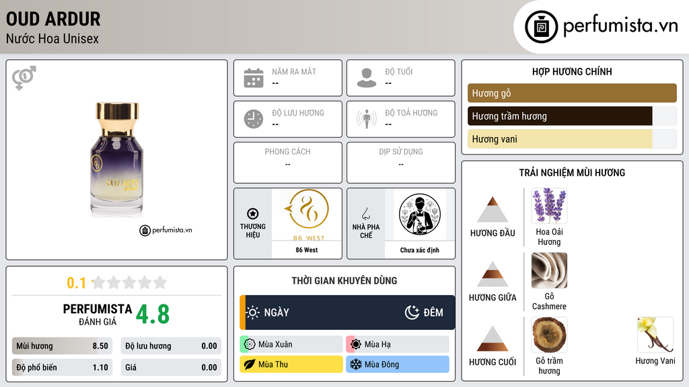689x387 pixels.
Task: Click the perfumista.vn bottle logo icon
Action: pos(541,27)
